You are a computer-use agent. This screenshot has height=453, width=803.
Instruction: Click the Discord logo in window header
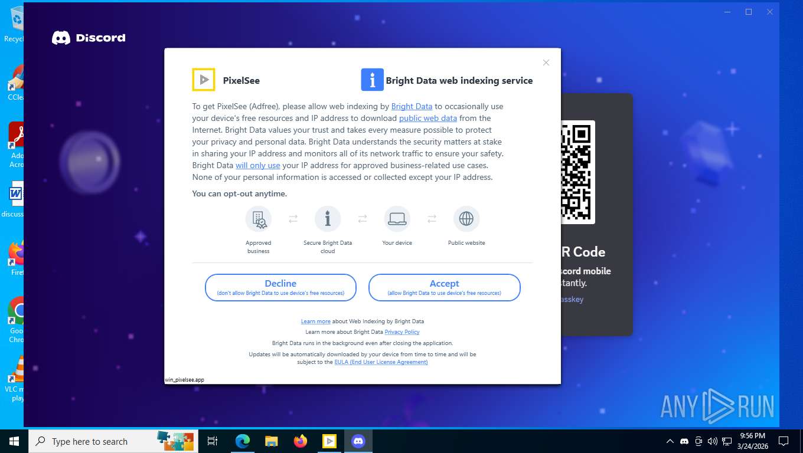click(x=89, y=38)
